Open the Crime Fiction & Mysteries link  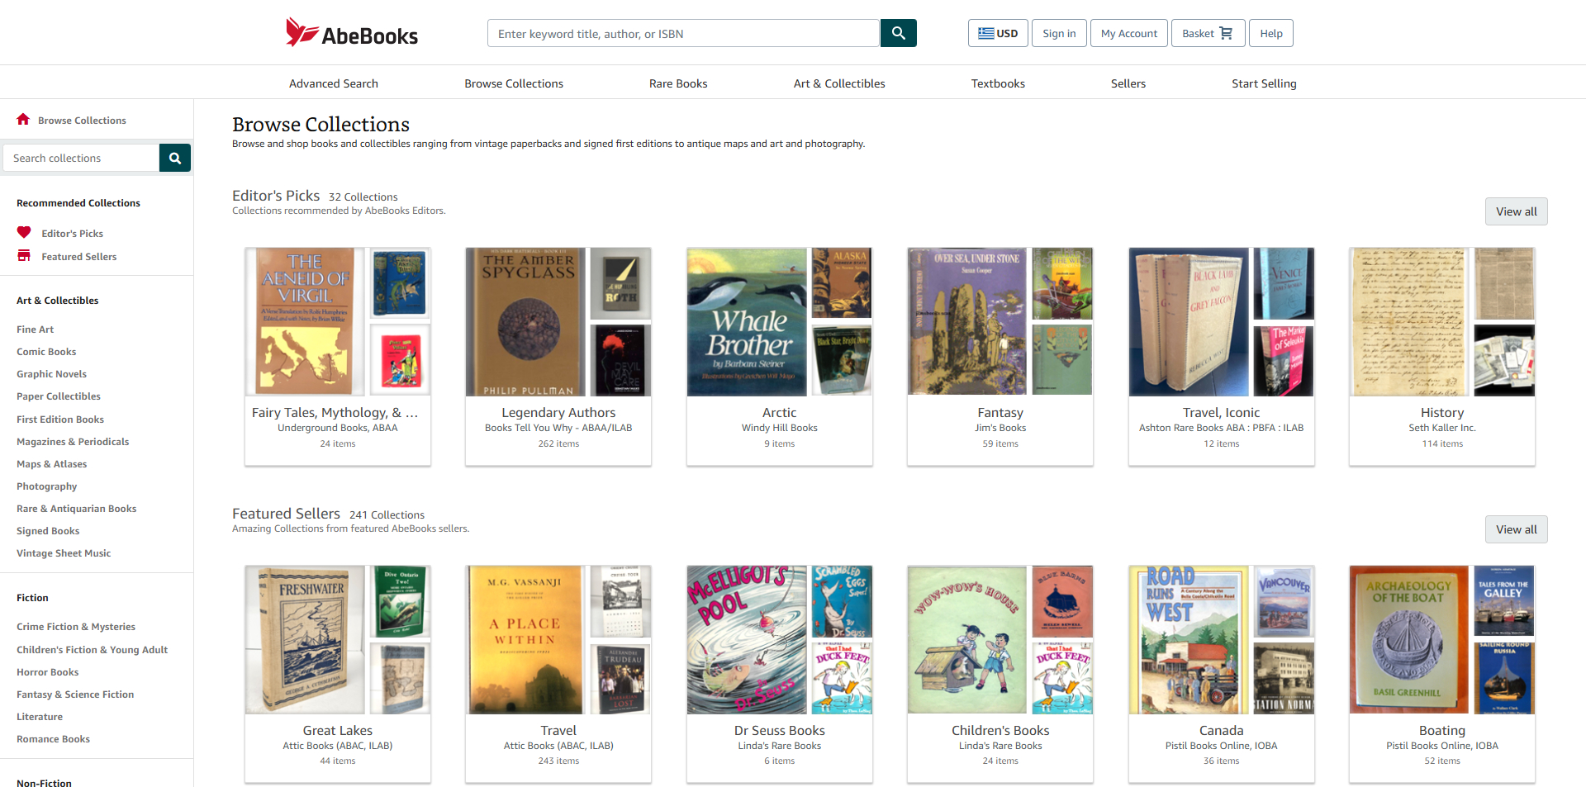(x=76, y=626)
